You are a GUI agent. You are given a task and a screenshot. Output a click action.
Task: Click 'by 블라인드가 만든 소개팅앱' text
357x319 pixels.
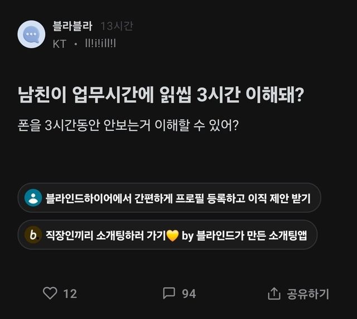pyautogui.click(x=245, y=235)
